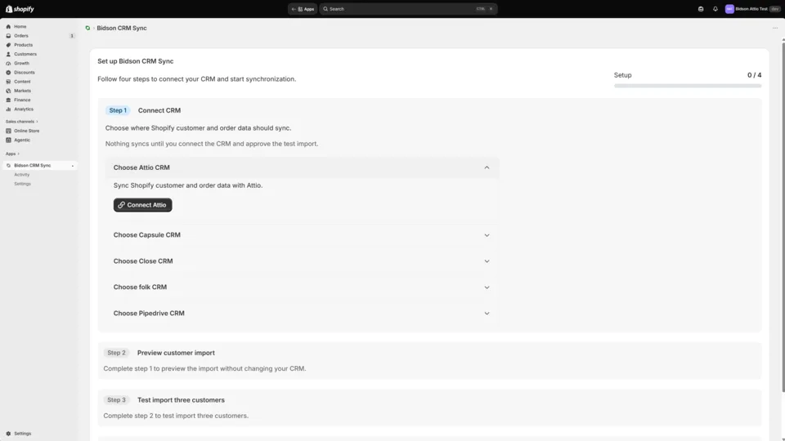Image resolution: width=785 pixels, height=441 pixels.
Task: Click the Growth icon in sidebar
Action: coord(8,64)
